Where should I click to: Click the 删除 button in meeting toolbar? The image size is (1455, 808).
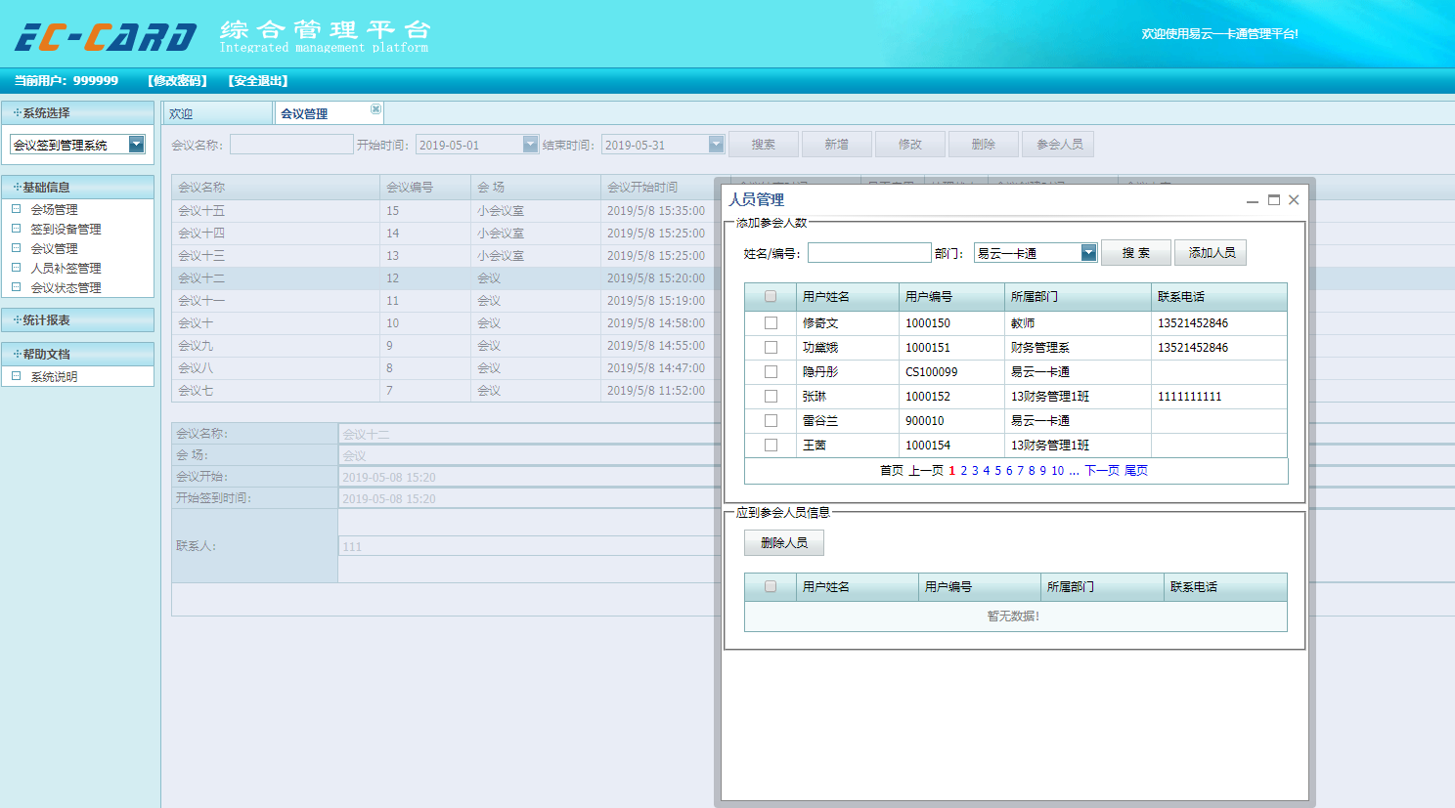point(984,145)
